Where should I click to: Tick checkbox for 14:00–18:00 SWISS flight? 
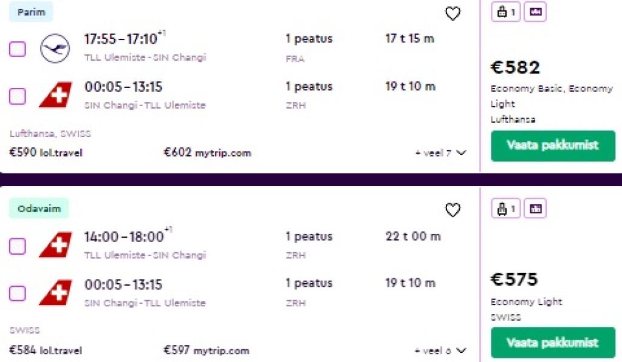click(x=18, y=246)
